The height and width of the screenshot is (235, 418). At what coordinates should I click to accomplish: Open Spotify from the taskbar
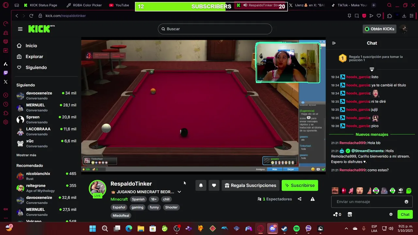click(297, 228)
